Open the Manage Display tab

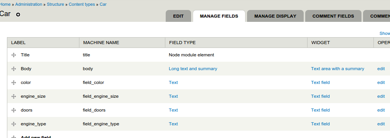[x=275, y=16]
